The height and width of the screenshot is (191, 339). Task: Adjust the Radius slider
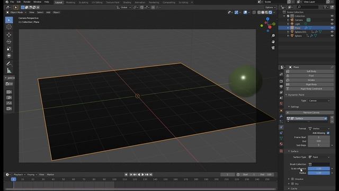click(319, 173)
